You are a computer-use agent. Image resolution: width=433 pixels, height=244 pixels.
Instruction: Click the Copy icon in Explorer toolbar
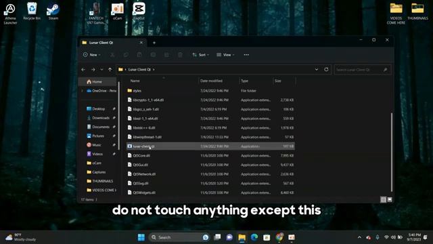[126, 55]
